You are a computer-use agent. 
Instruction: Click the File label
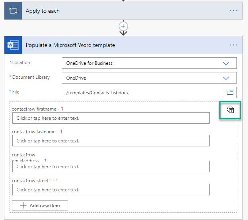[16, 92]
